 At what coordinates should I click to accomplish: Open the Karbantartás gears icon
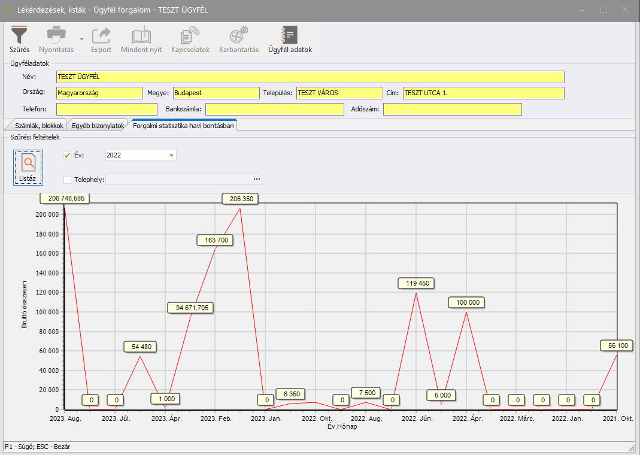click(x=239, y=36)
